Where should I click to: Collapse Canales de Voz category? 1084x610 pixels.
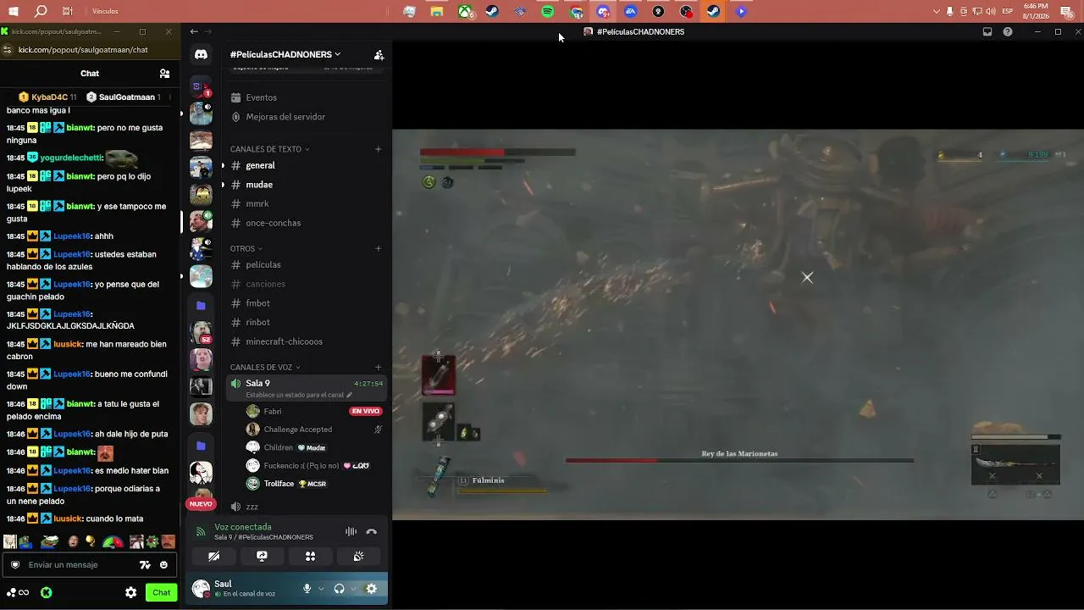click(x=265, y=368)
